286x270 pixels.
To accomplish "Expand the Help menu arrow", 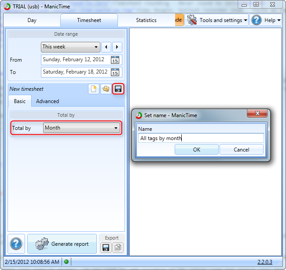I will click(x=279, y=20).
